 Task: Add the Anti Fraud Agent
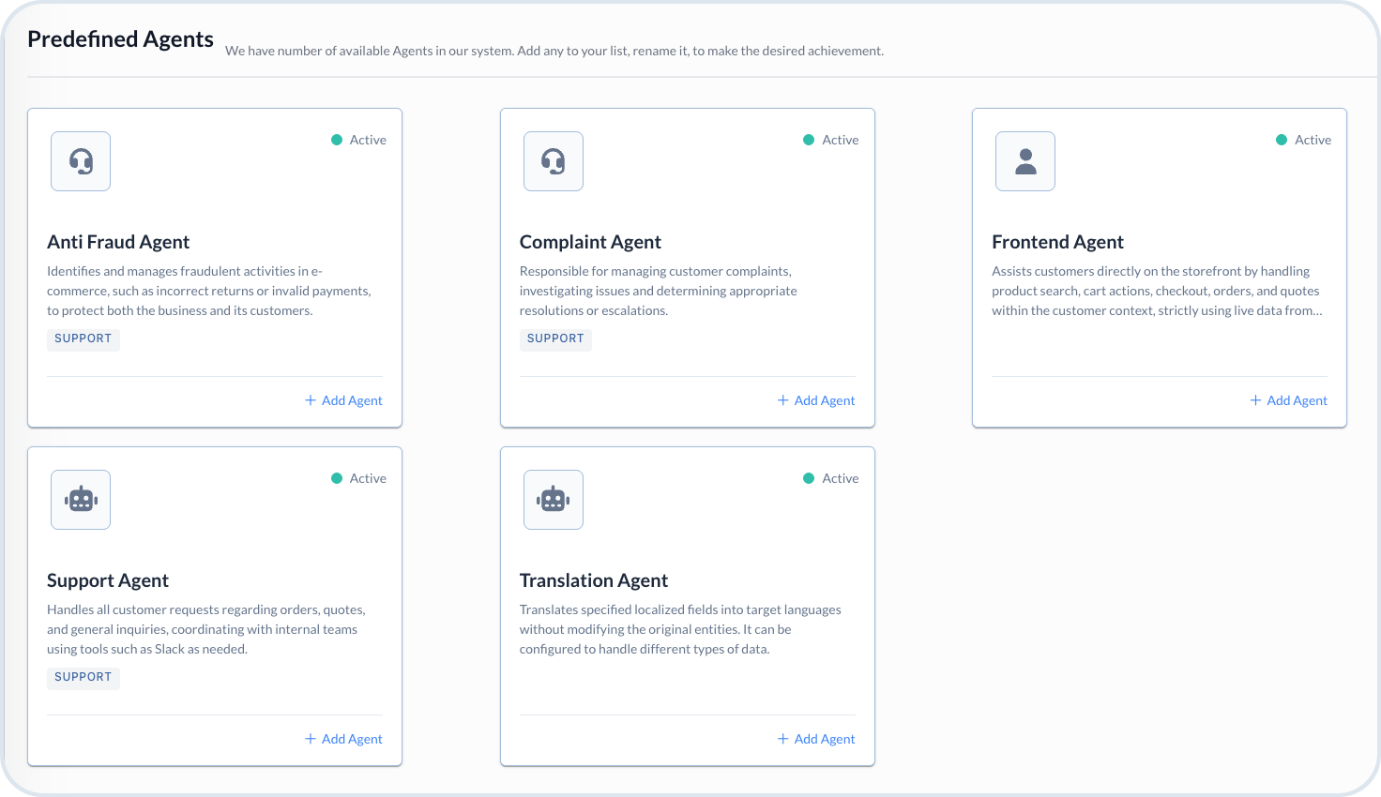click(x=343, y=400)
